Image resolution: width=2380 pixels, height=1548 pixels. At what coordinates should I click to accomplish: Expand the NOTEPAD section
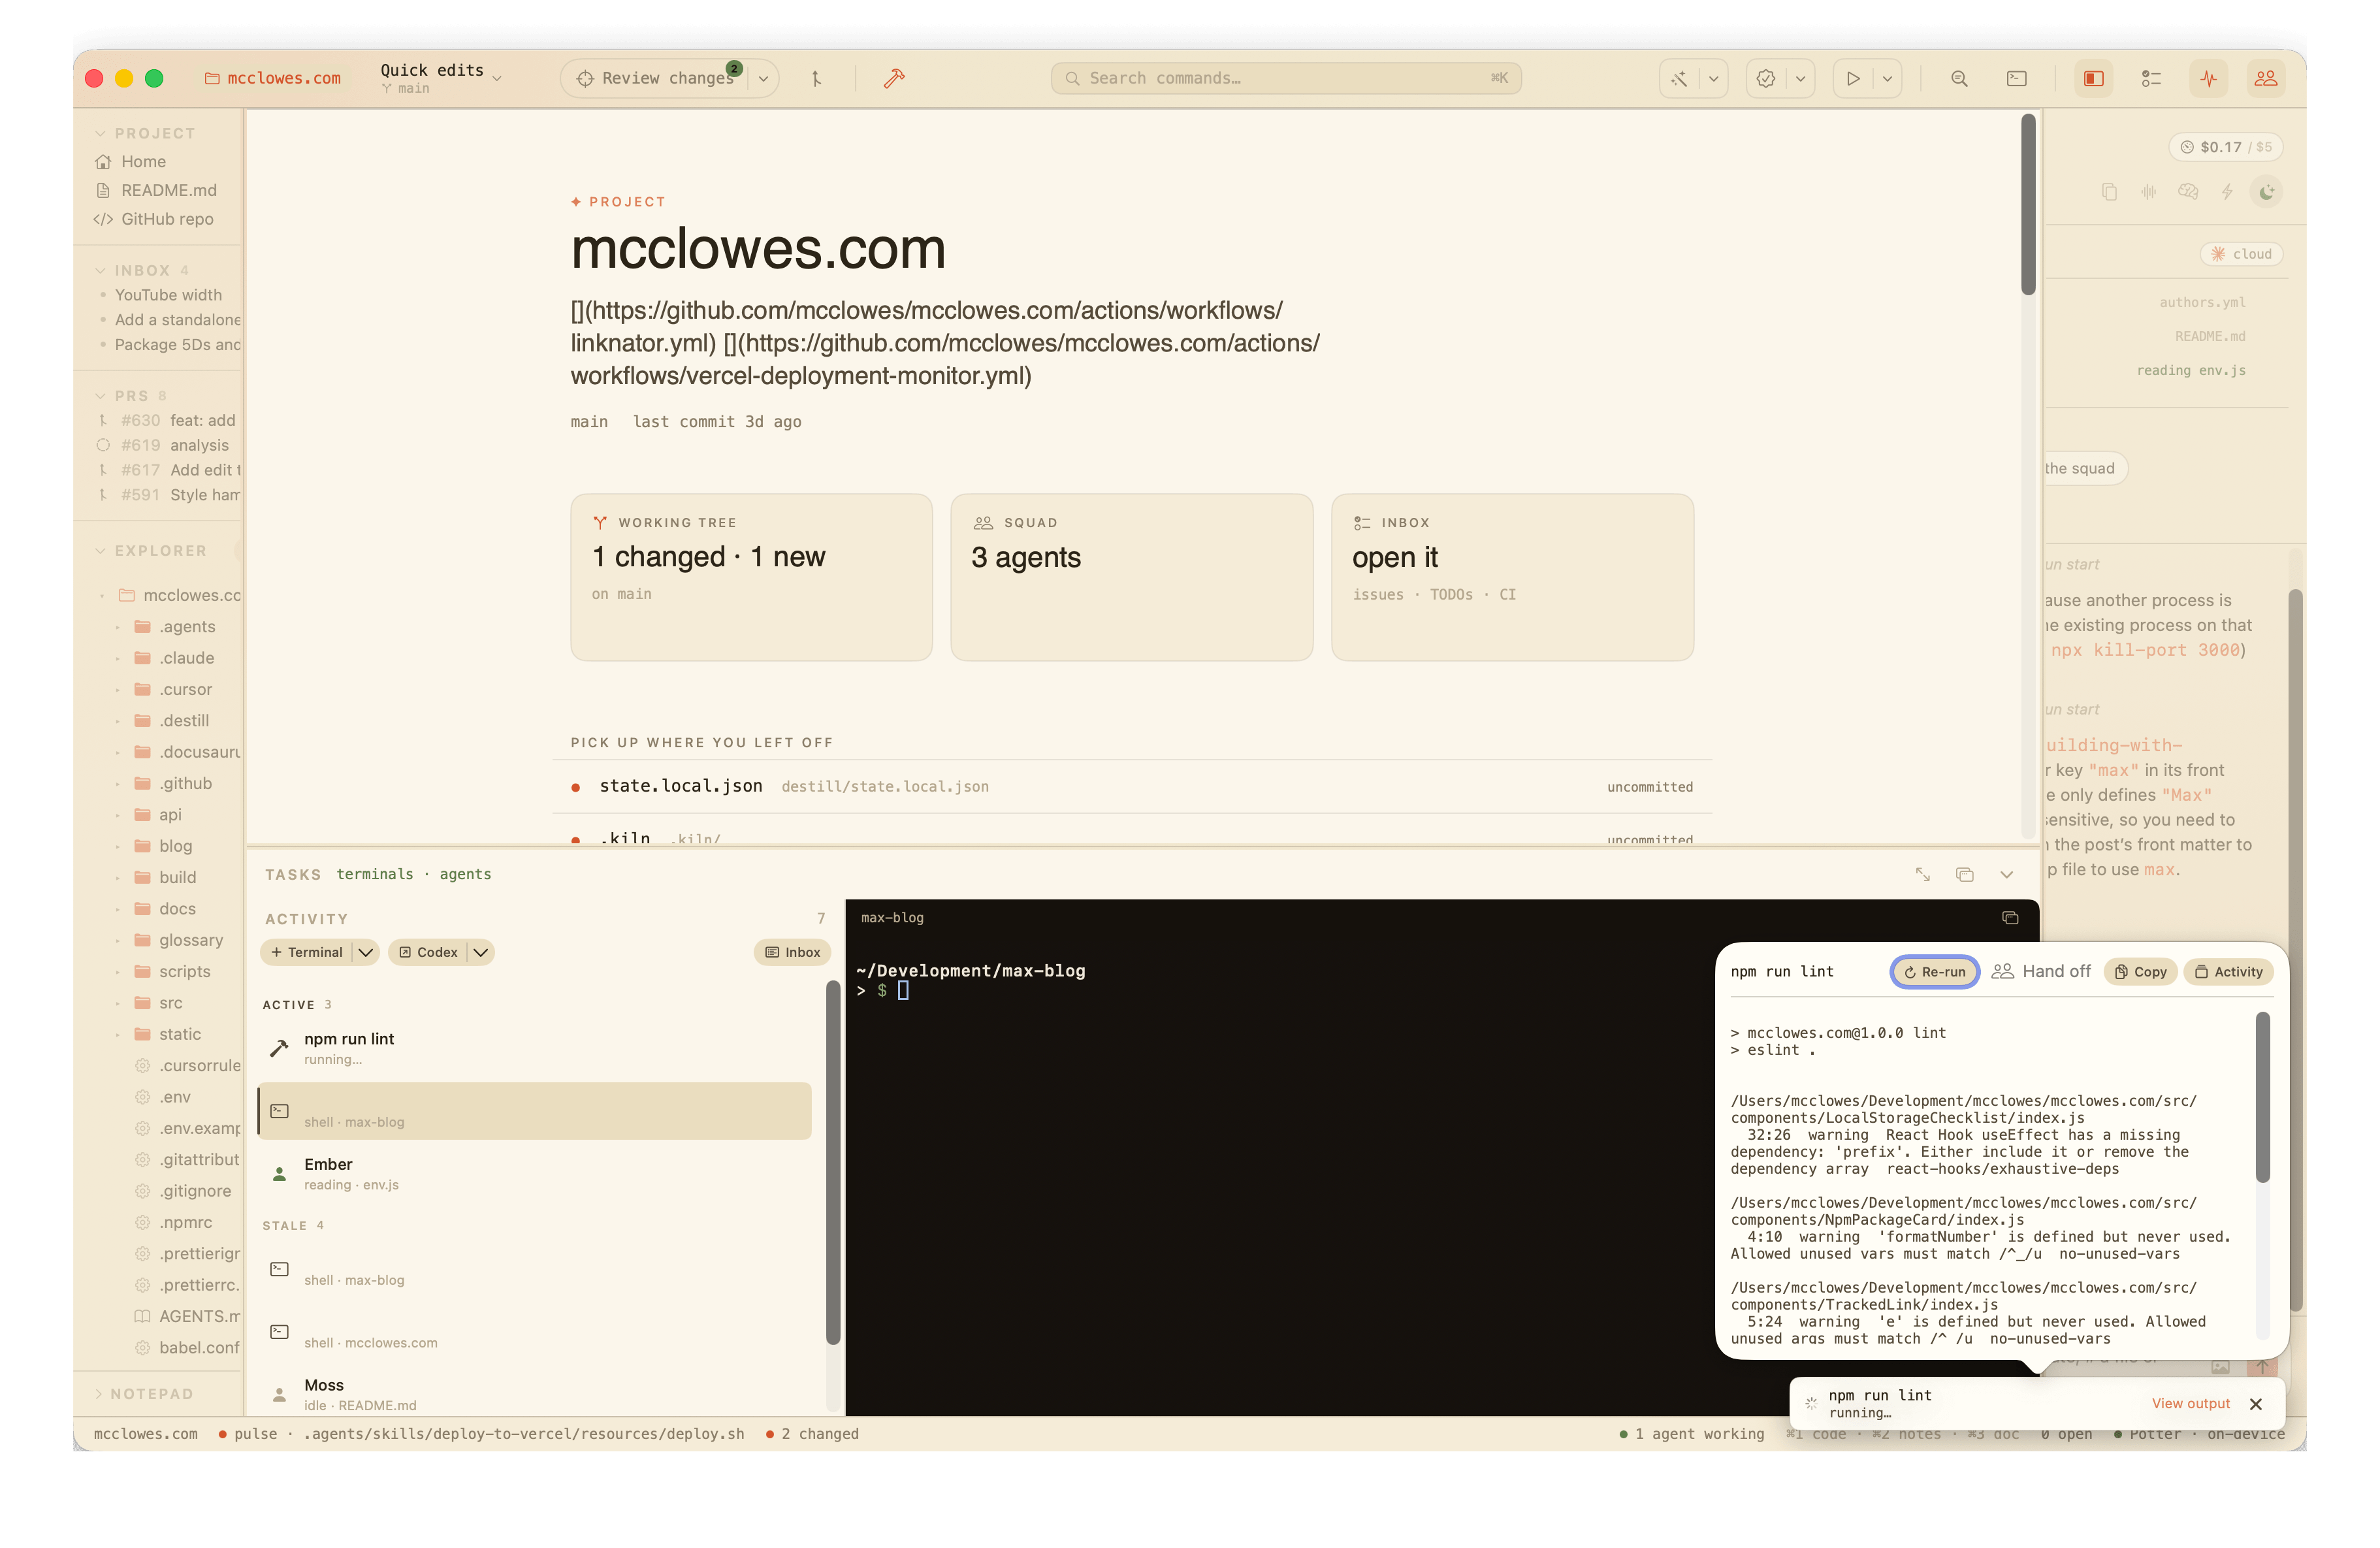click(144, 1393)
